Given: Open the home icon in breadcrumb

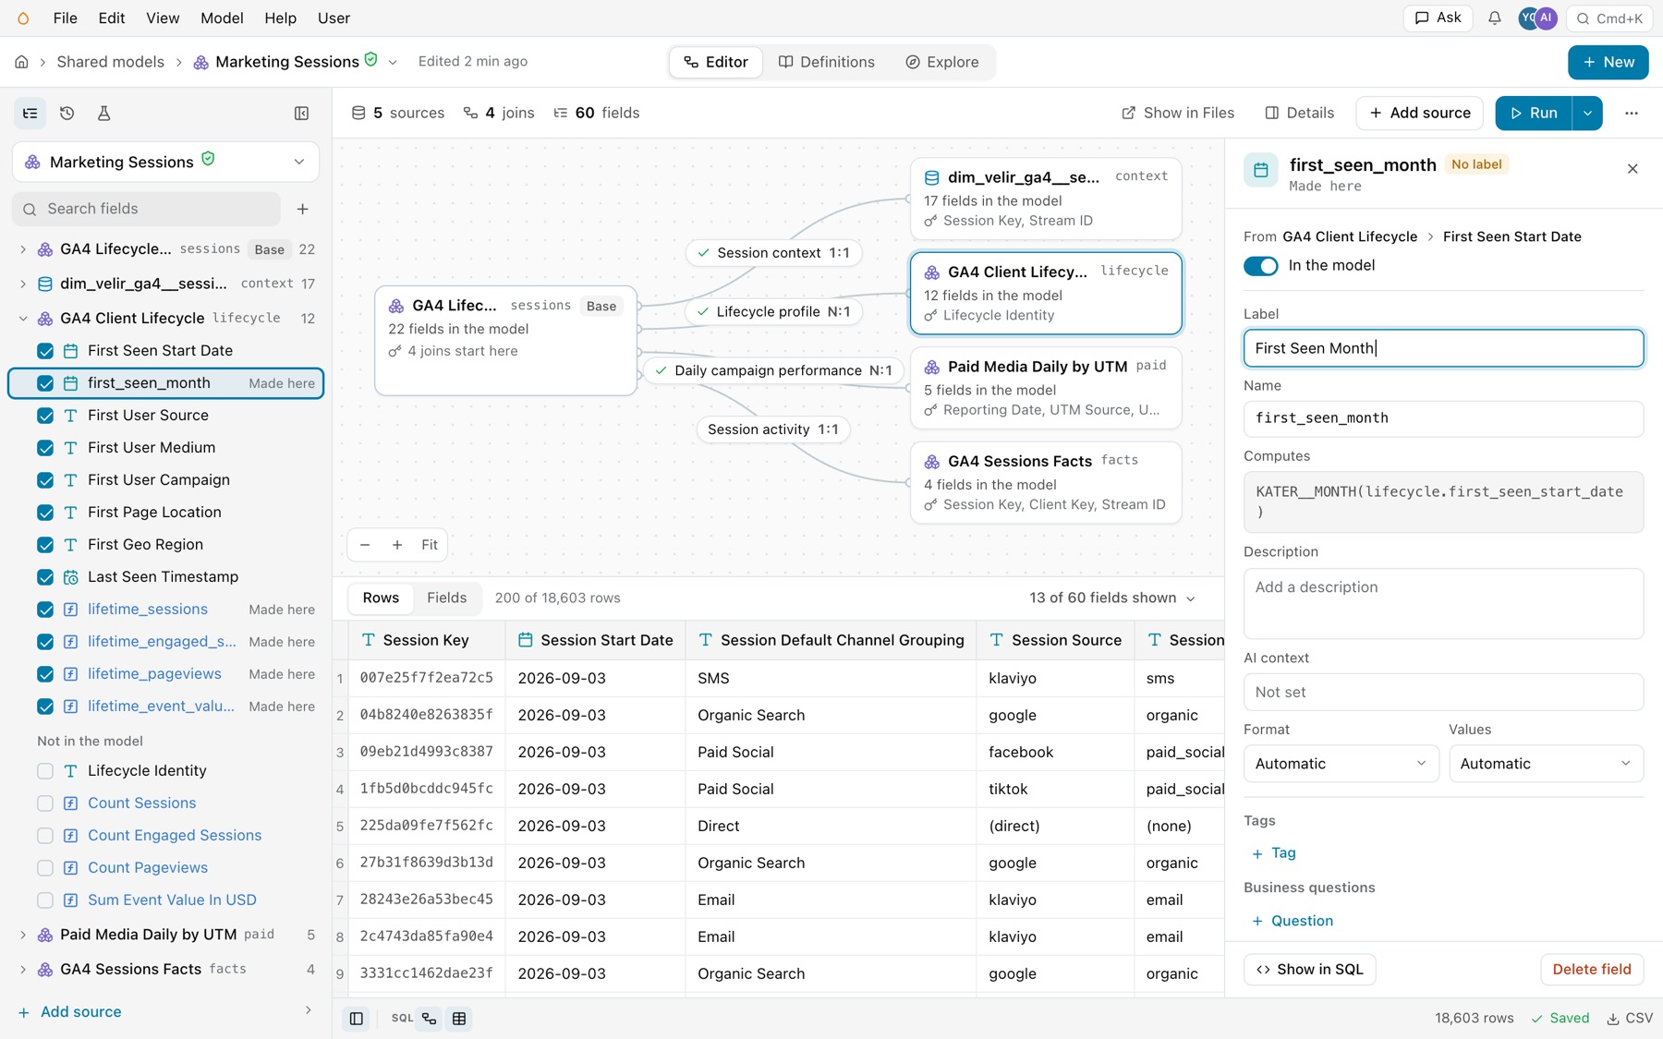Looking at the screenshot, I should pos(21,62).
